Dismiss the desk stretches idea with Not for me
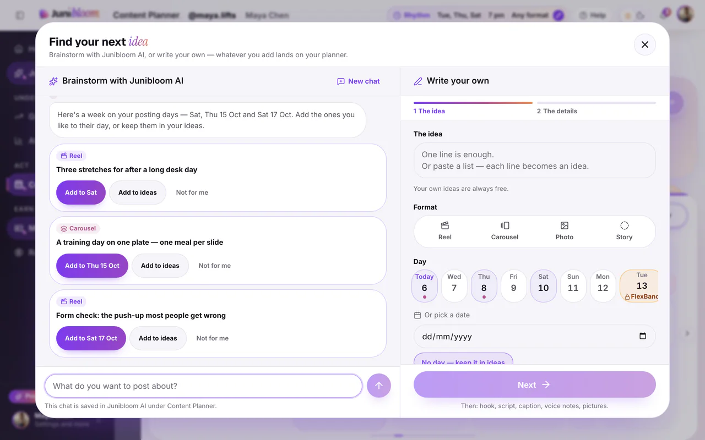705x440 pixels. [192, 193]
